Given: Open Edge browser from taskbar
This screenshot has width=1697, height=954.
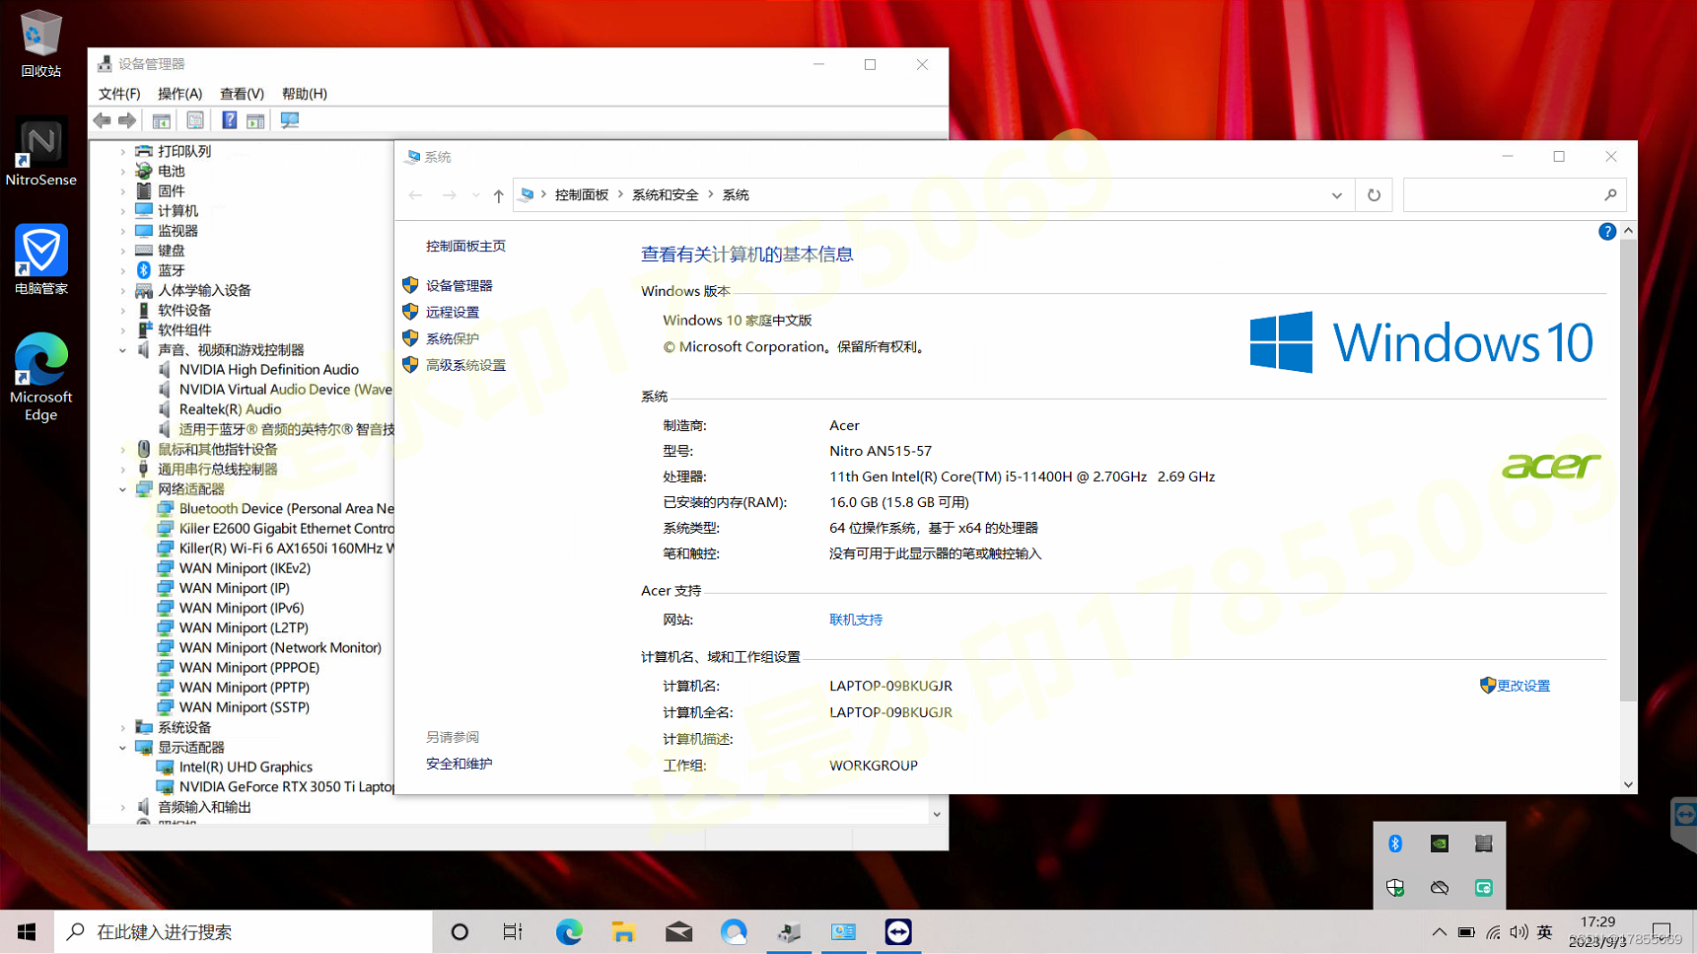Looking at the screenshot, I should click(569, 932).
